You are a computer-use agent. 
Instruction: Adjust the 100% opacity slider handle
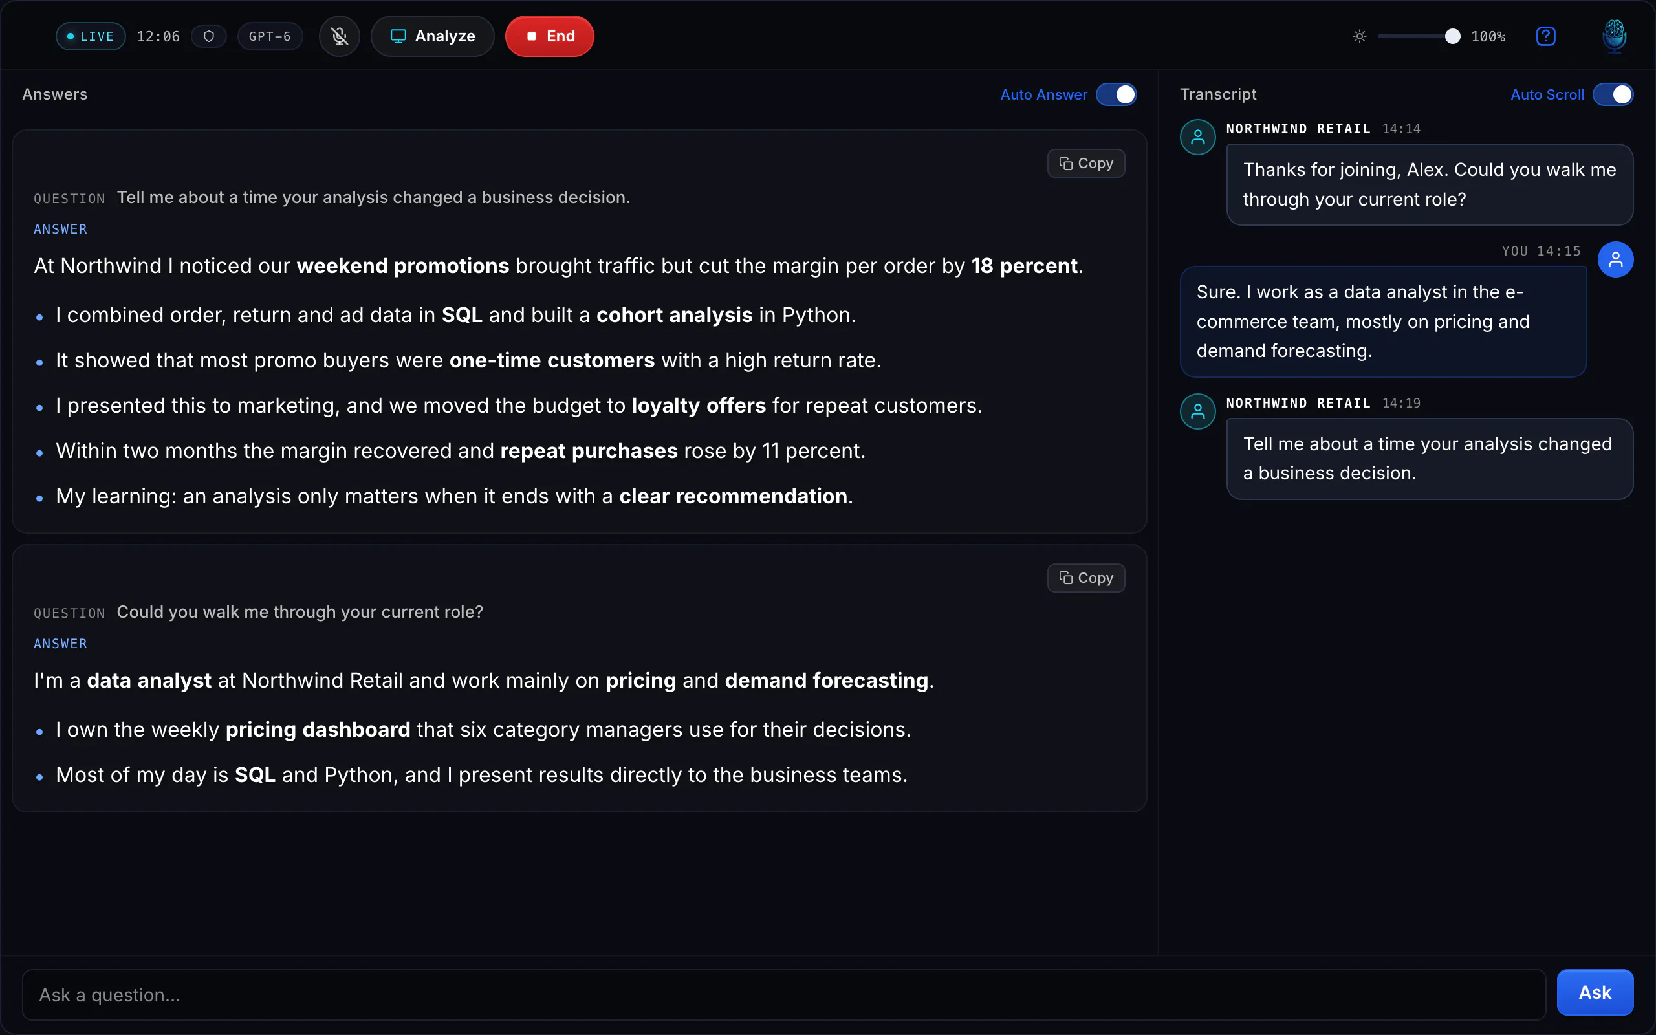[x=1452, y=36]
